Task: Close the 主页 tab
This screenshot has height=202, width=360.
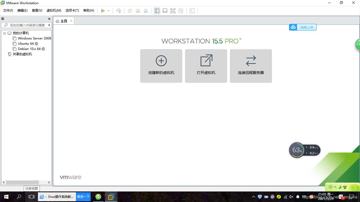Action: click(71, 21)
